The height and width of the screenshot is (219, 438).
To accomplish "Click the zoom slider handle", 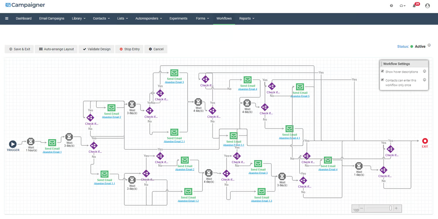I will 391,208.
